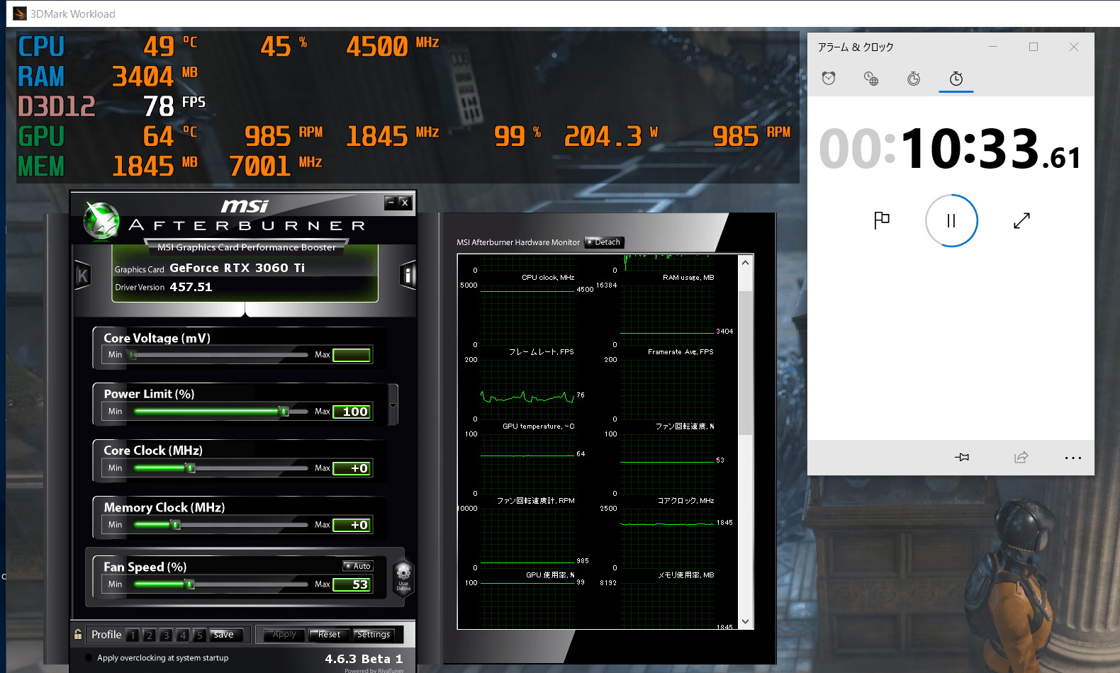Pin the stopwatch to Start
The width and height of the screenshot is (1120, 673).
coord(962,457)
